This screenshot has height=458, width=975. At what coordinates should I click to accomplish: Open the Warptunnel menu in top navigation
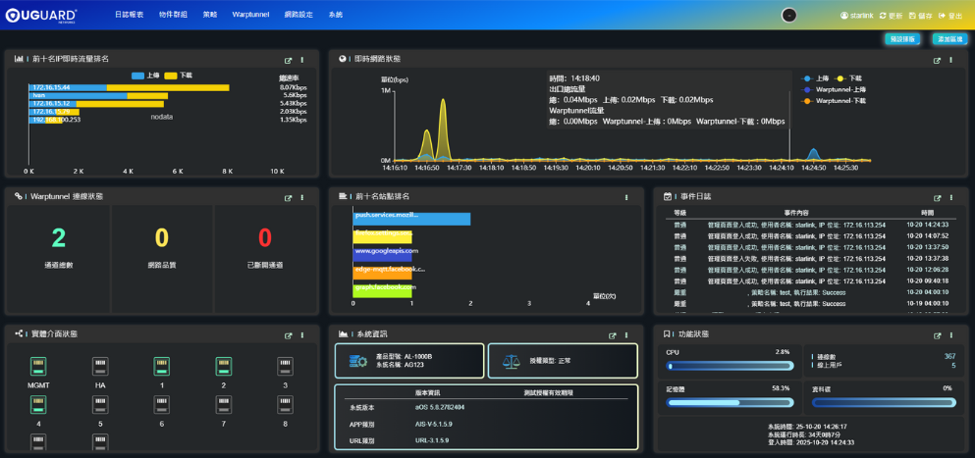[x=251, y=16]
